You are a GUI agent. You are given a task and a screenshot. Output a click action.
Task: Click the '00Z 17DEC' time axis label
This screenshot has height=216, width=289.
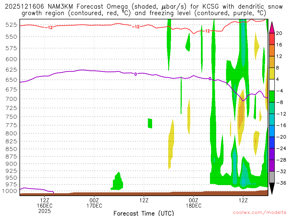pos(94,203)
